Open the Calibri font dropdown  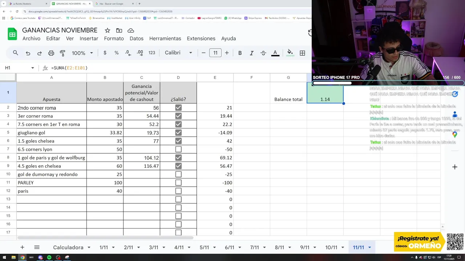click(x=178, y=53)
